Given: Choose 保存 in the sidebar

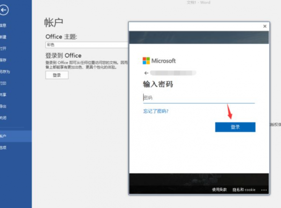Looking at the screenshot, I should (x=3, y=60).
